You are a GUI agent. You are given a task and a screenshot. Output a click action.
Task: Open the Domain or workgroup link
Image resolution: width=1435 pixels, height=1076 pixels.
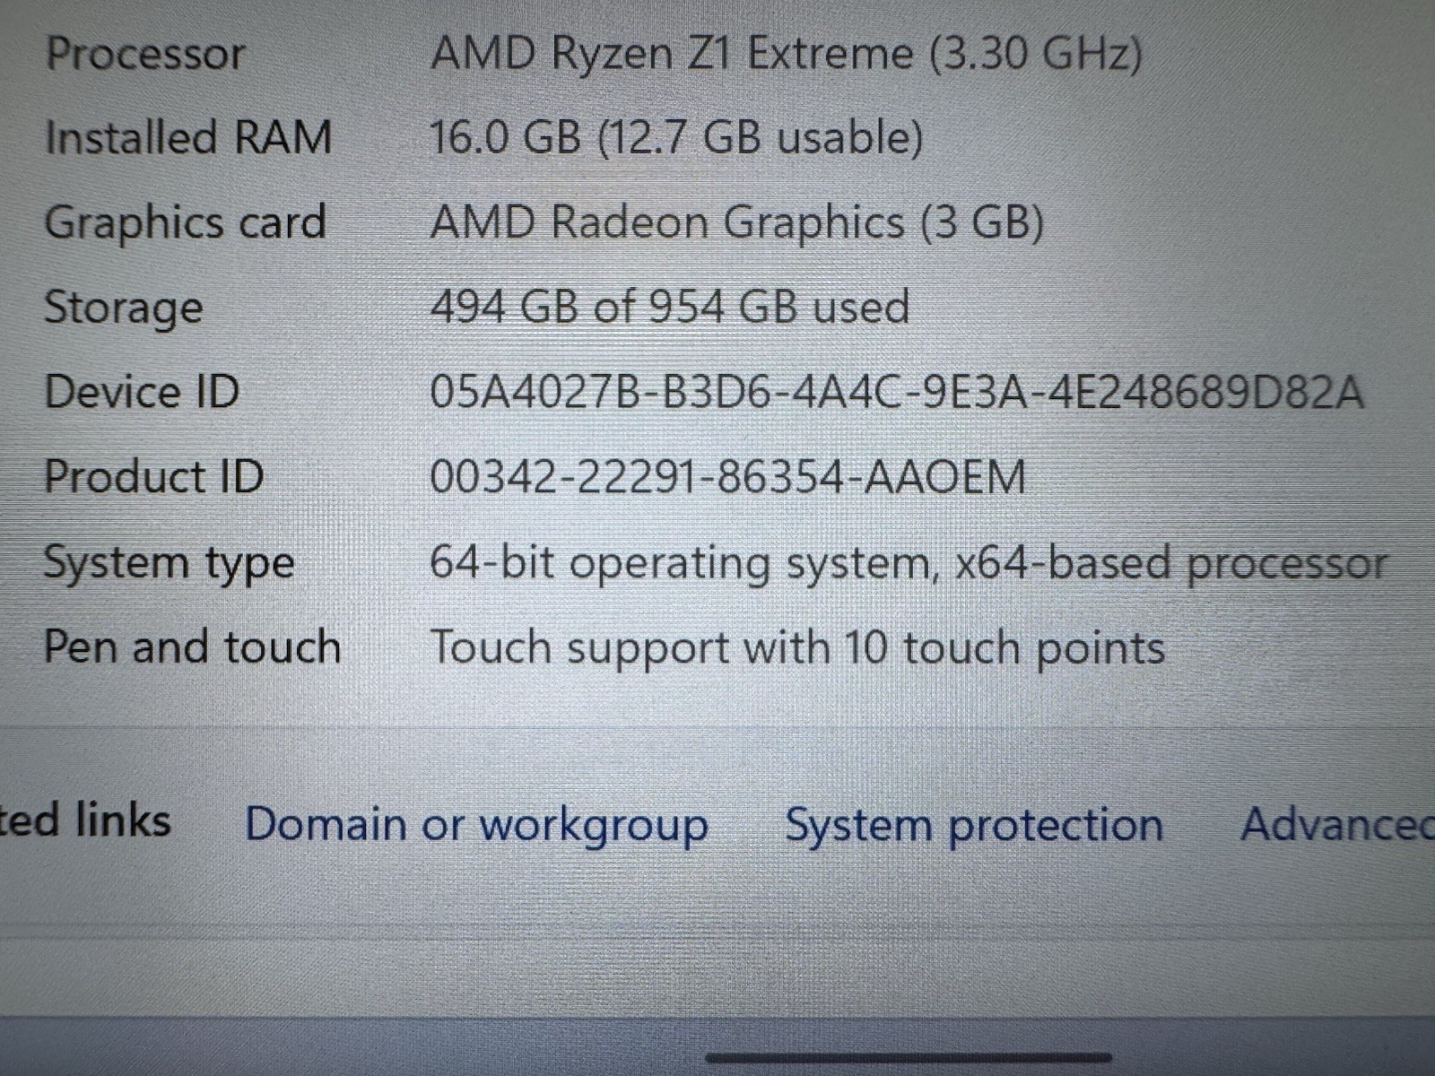point(476,825)
